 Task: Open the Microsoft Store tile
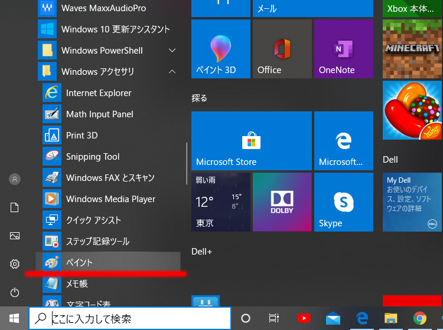tap(252, 141)
